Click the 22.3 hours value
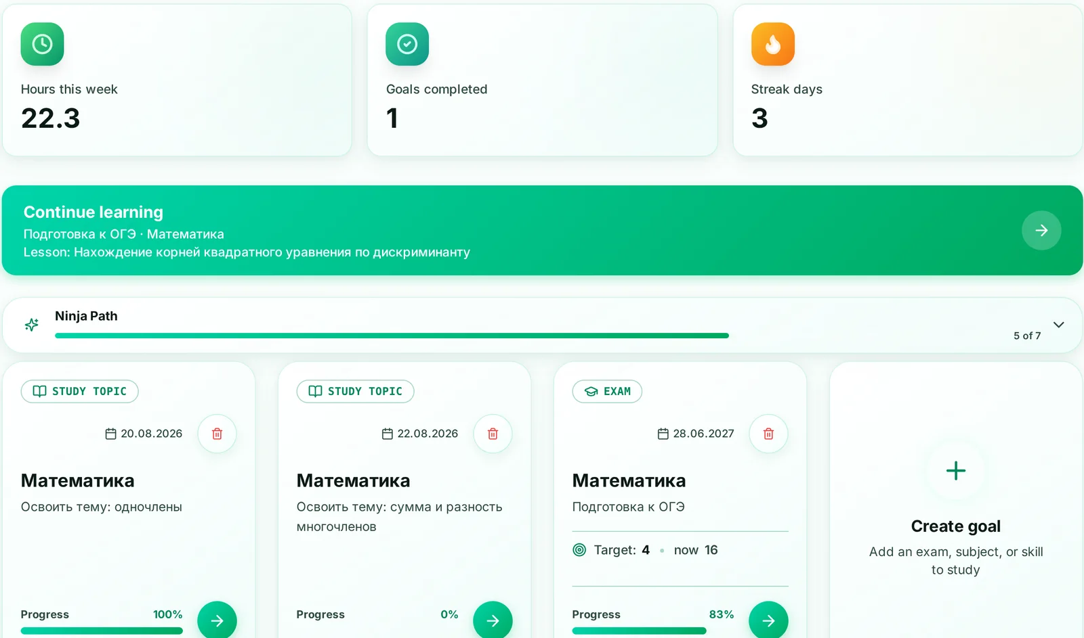 pos(51,118)
